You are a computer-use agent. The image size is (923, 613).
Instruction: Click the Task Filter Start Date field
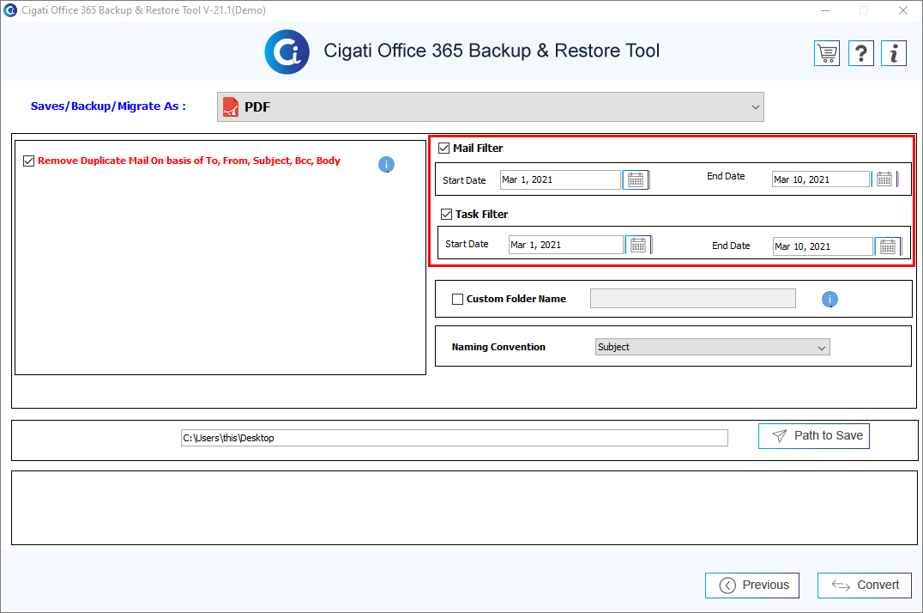click(x=566, y=245)
